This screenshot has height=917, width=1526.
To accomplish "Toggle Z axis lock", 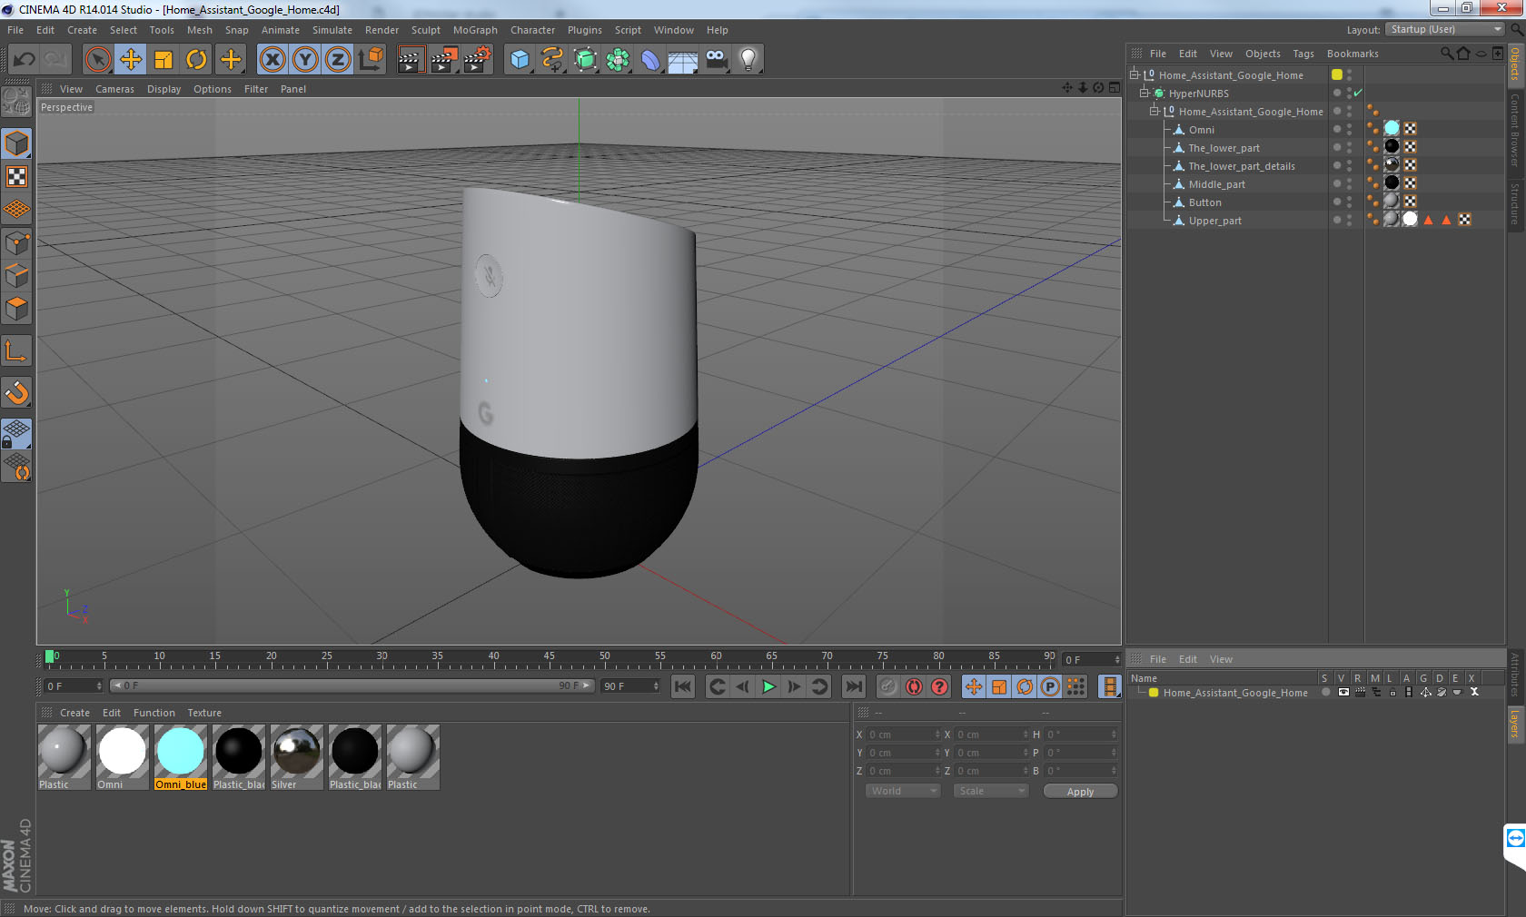I will point(338,60).
